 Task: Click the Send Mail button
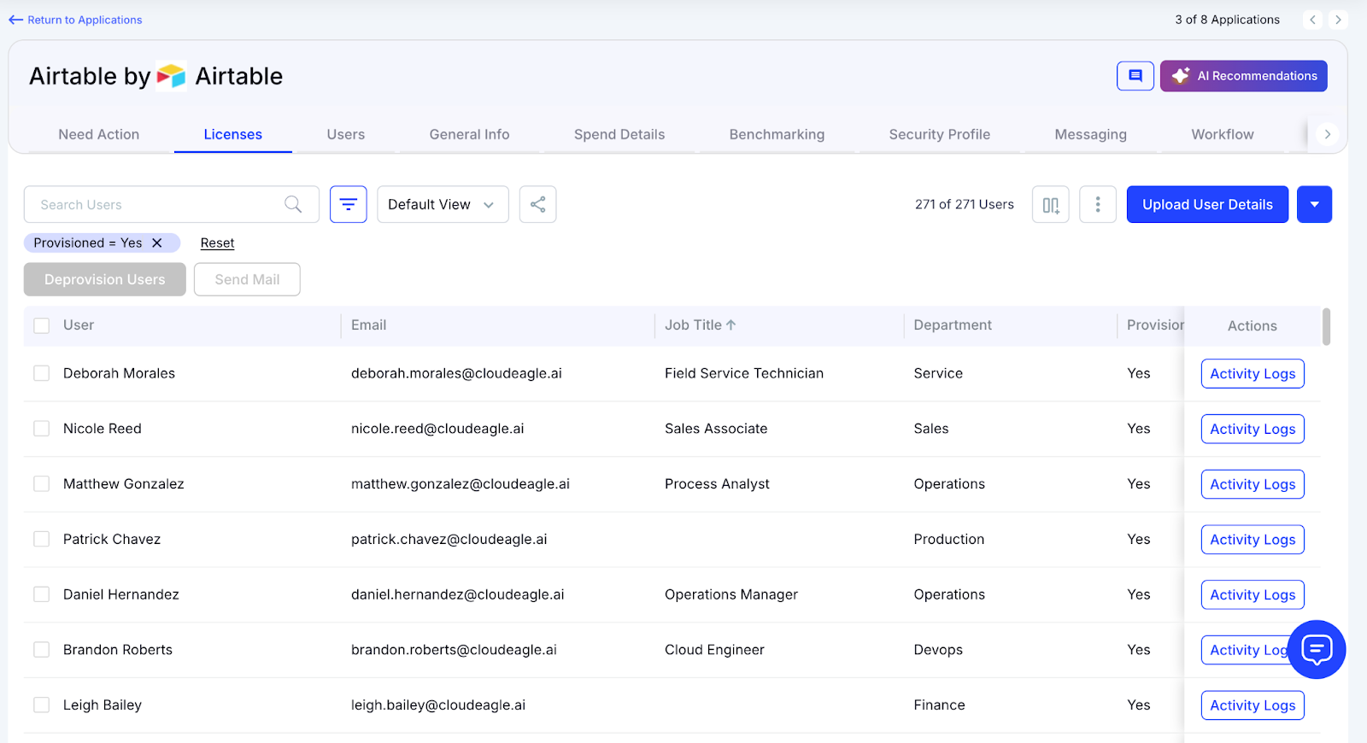247,279
